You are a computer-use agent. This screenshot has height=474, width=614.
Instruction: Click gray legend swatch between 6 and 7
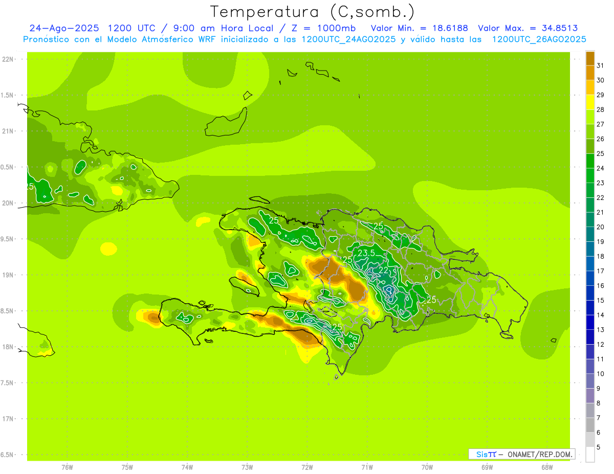pos(590,425)
